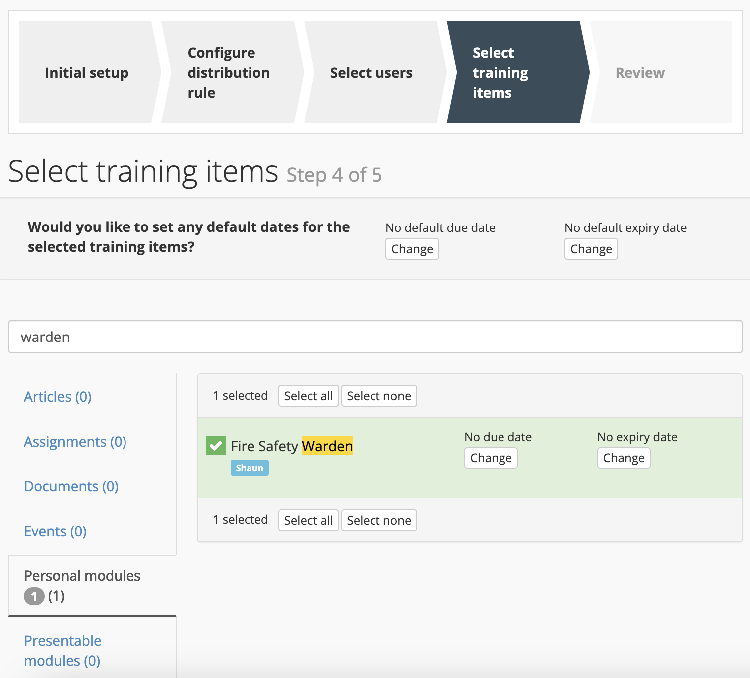Image resolution: width=750 pixels, height=678 pixels.
Task: Change Fire Safety Warden expiry date
Action: 624,458
